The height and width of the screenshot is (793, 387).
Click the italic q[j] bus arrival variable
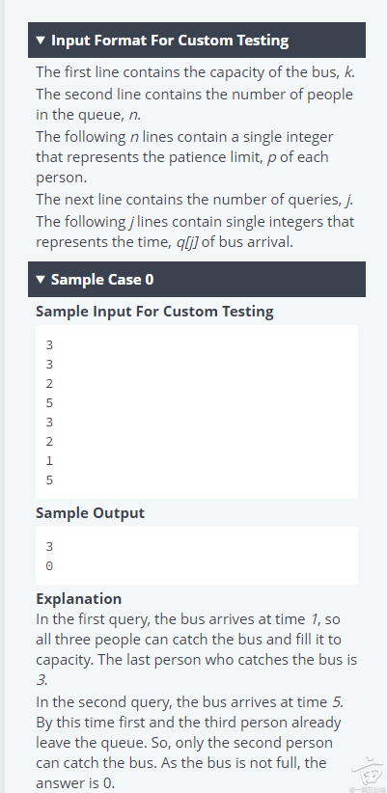click(185, 242)
